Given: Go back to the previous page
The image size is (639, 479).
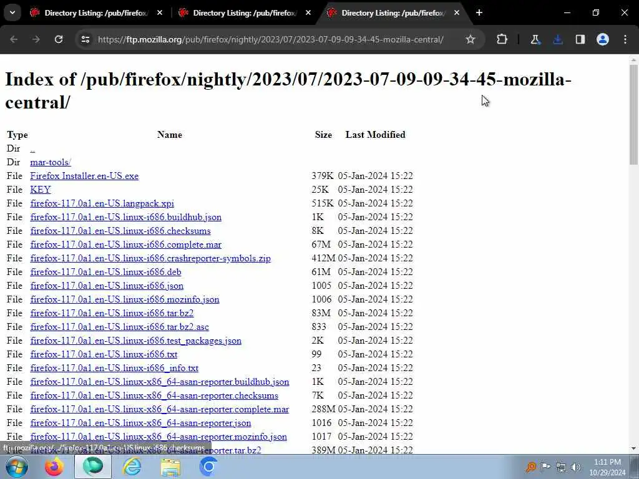Looking at the screenshot, I should point(14,39).
